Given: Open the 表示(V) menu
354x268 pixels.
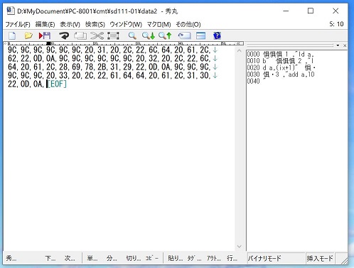Looking at the screenshot, I should pos(70,24).
